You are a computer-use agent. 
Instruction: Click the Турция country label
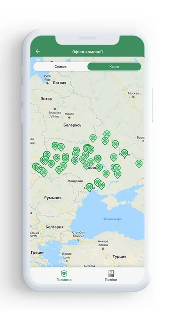click(x=120, y=256)
